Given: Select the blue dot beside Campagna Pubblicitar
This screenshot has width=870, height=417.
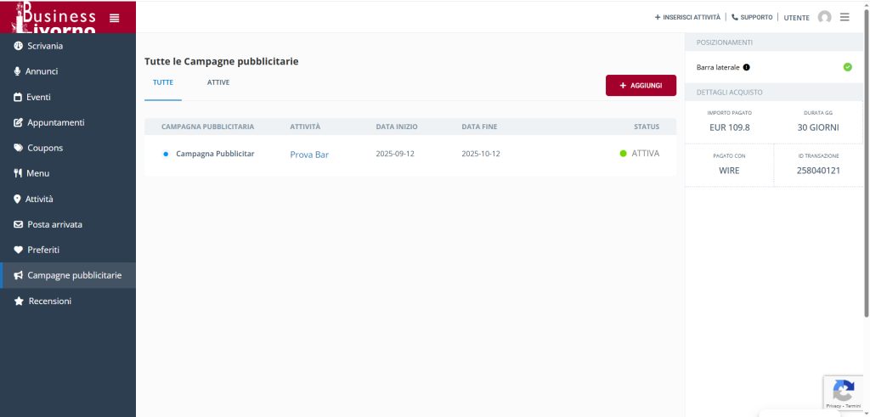Looking at the screenshot, I should point(166,154).
